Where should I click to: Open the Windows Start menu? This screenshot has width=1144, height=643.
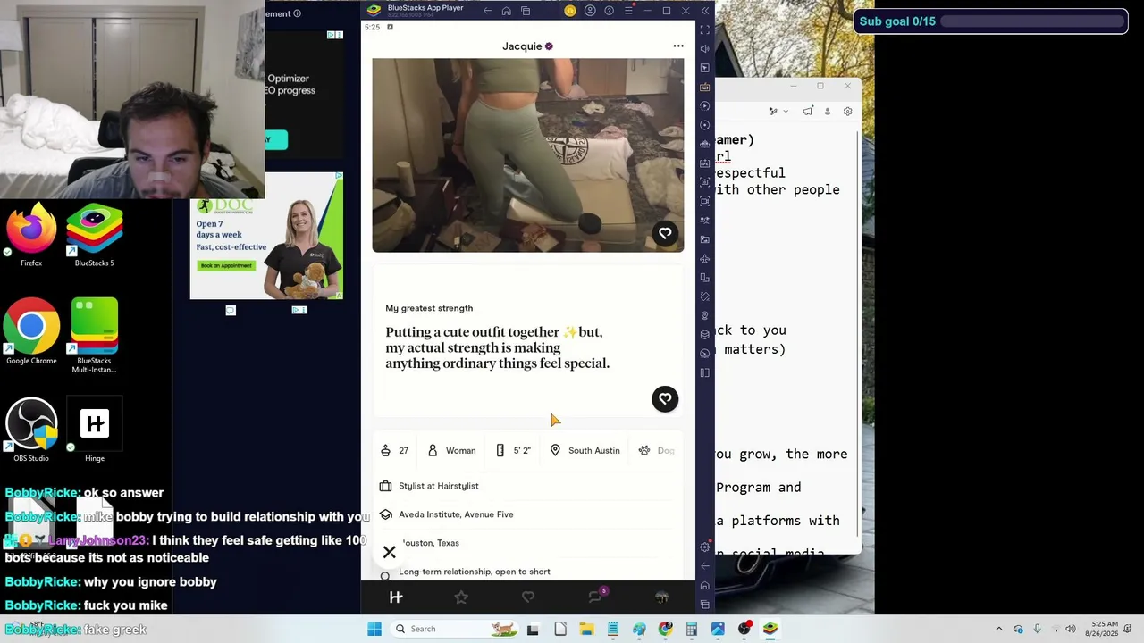[374, 629]
